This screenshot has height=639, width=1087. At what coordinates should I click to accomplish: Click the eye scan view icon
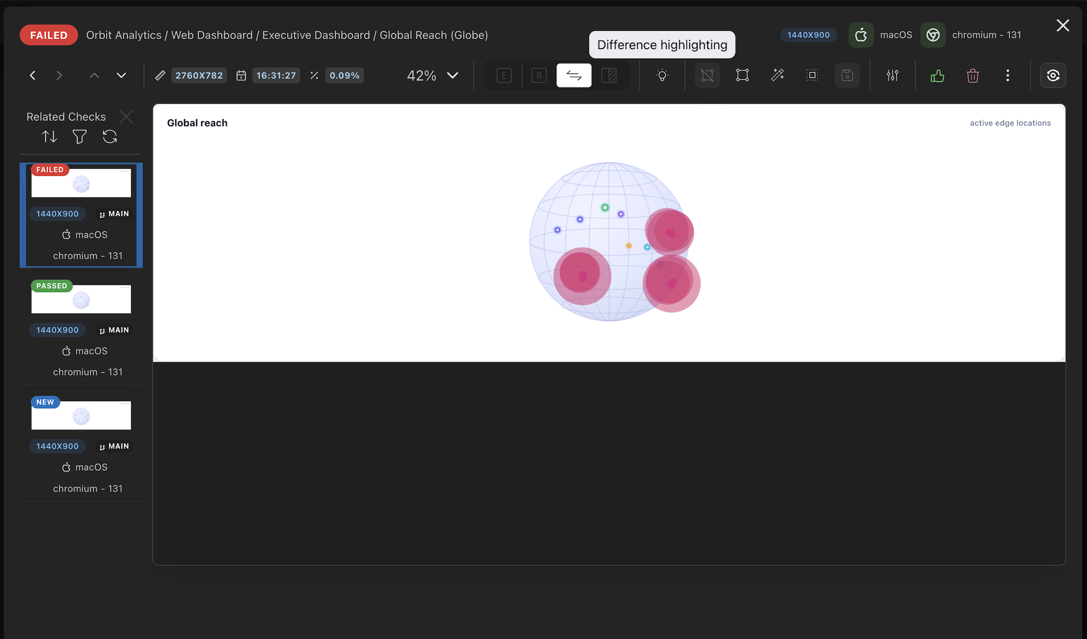point(1053,75)
